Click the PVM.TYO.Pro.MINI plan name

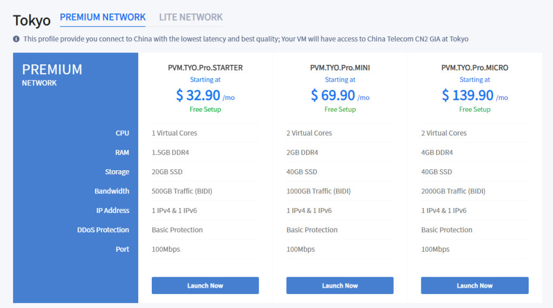340,68
